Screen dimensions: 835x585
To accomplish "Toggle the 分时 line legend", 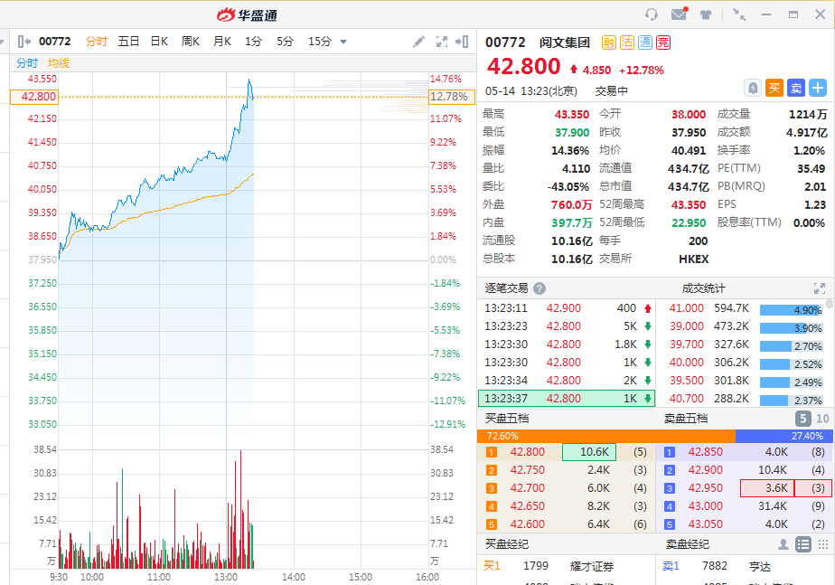I will pos(27,63).
